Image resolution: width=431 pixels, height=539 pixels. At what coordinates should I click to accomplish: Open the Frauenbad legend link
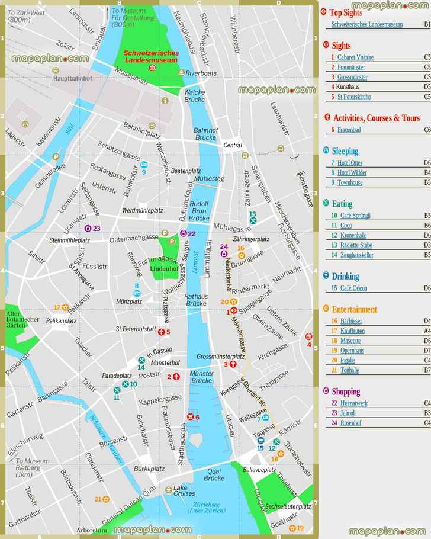click(x=349, y=130)
